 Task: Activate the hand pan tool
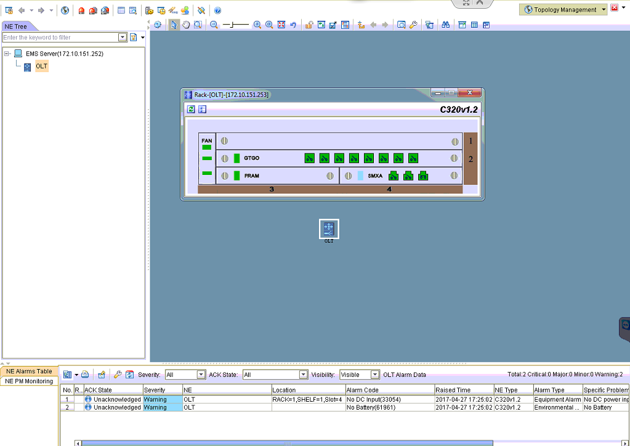coord(185,25)
